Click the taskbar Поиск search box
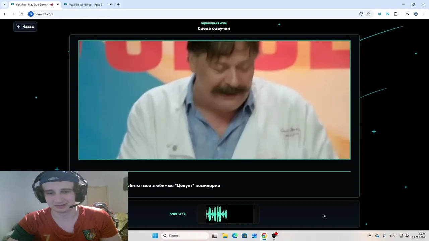Screen dimensions: 429x241 tap(185, 236)
